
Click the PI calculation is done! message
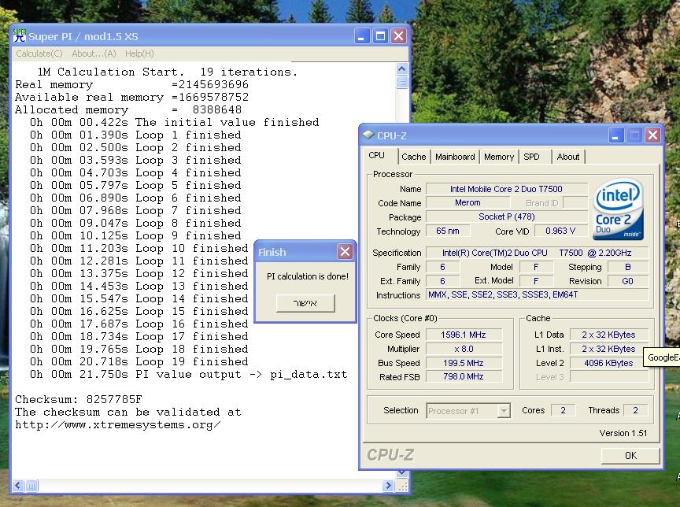pyautogui.click(x=308, y=276)
